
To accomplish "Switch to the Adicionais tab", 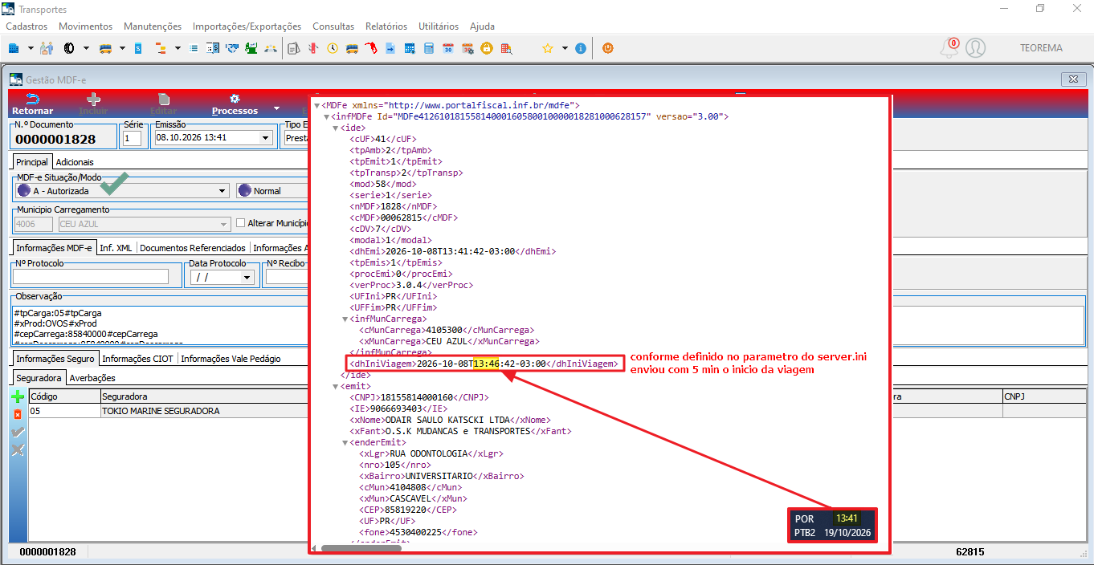I will [x=75, y=162].
